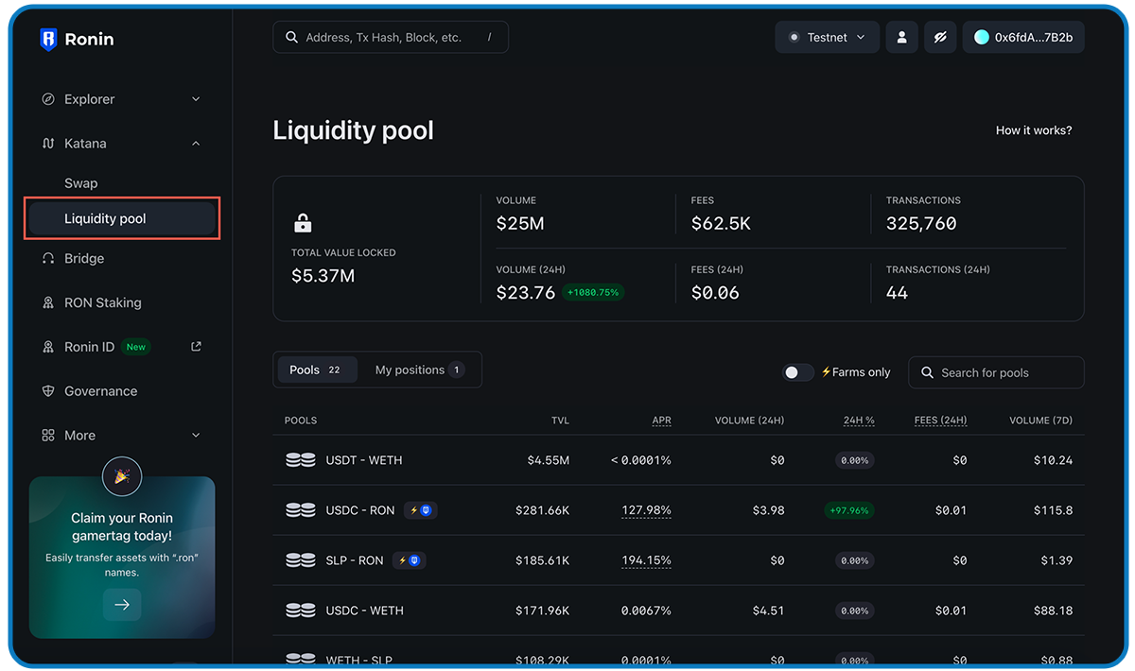This screenshot has width=1135, height=671.
Task: Collapse the Katana menu chevron
Action: coord(196,144)
